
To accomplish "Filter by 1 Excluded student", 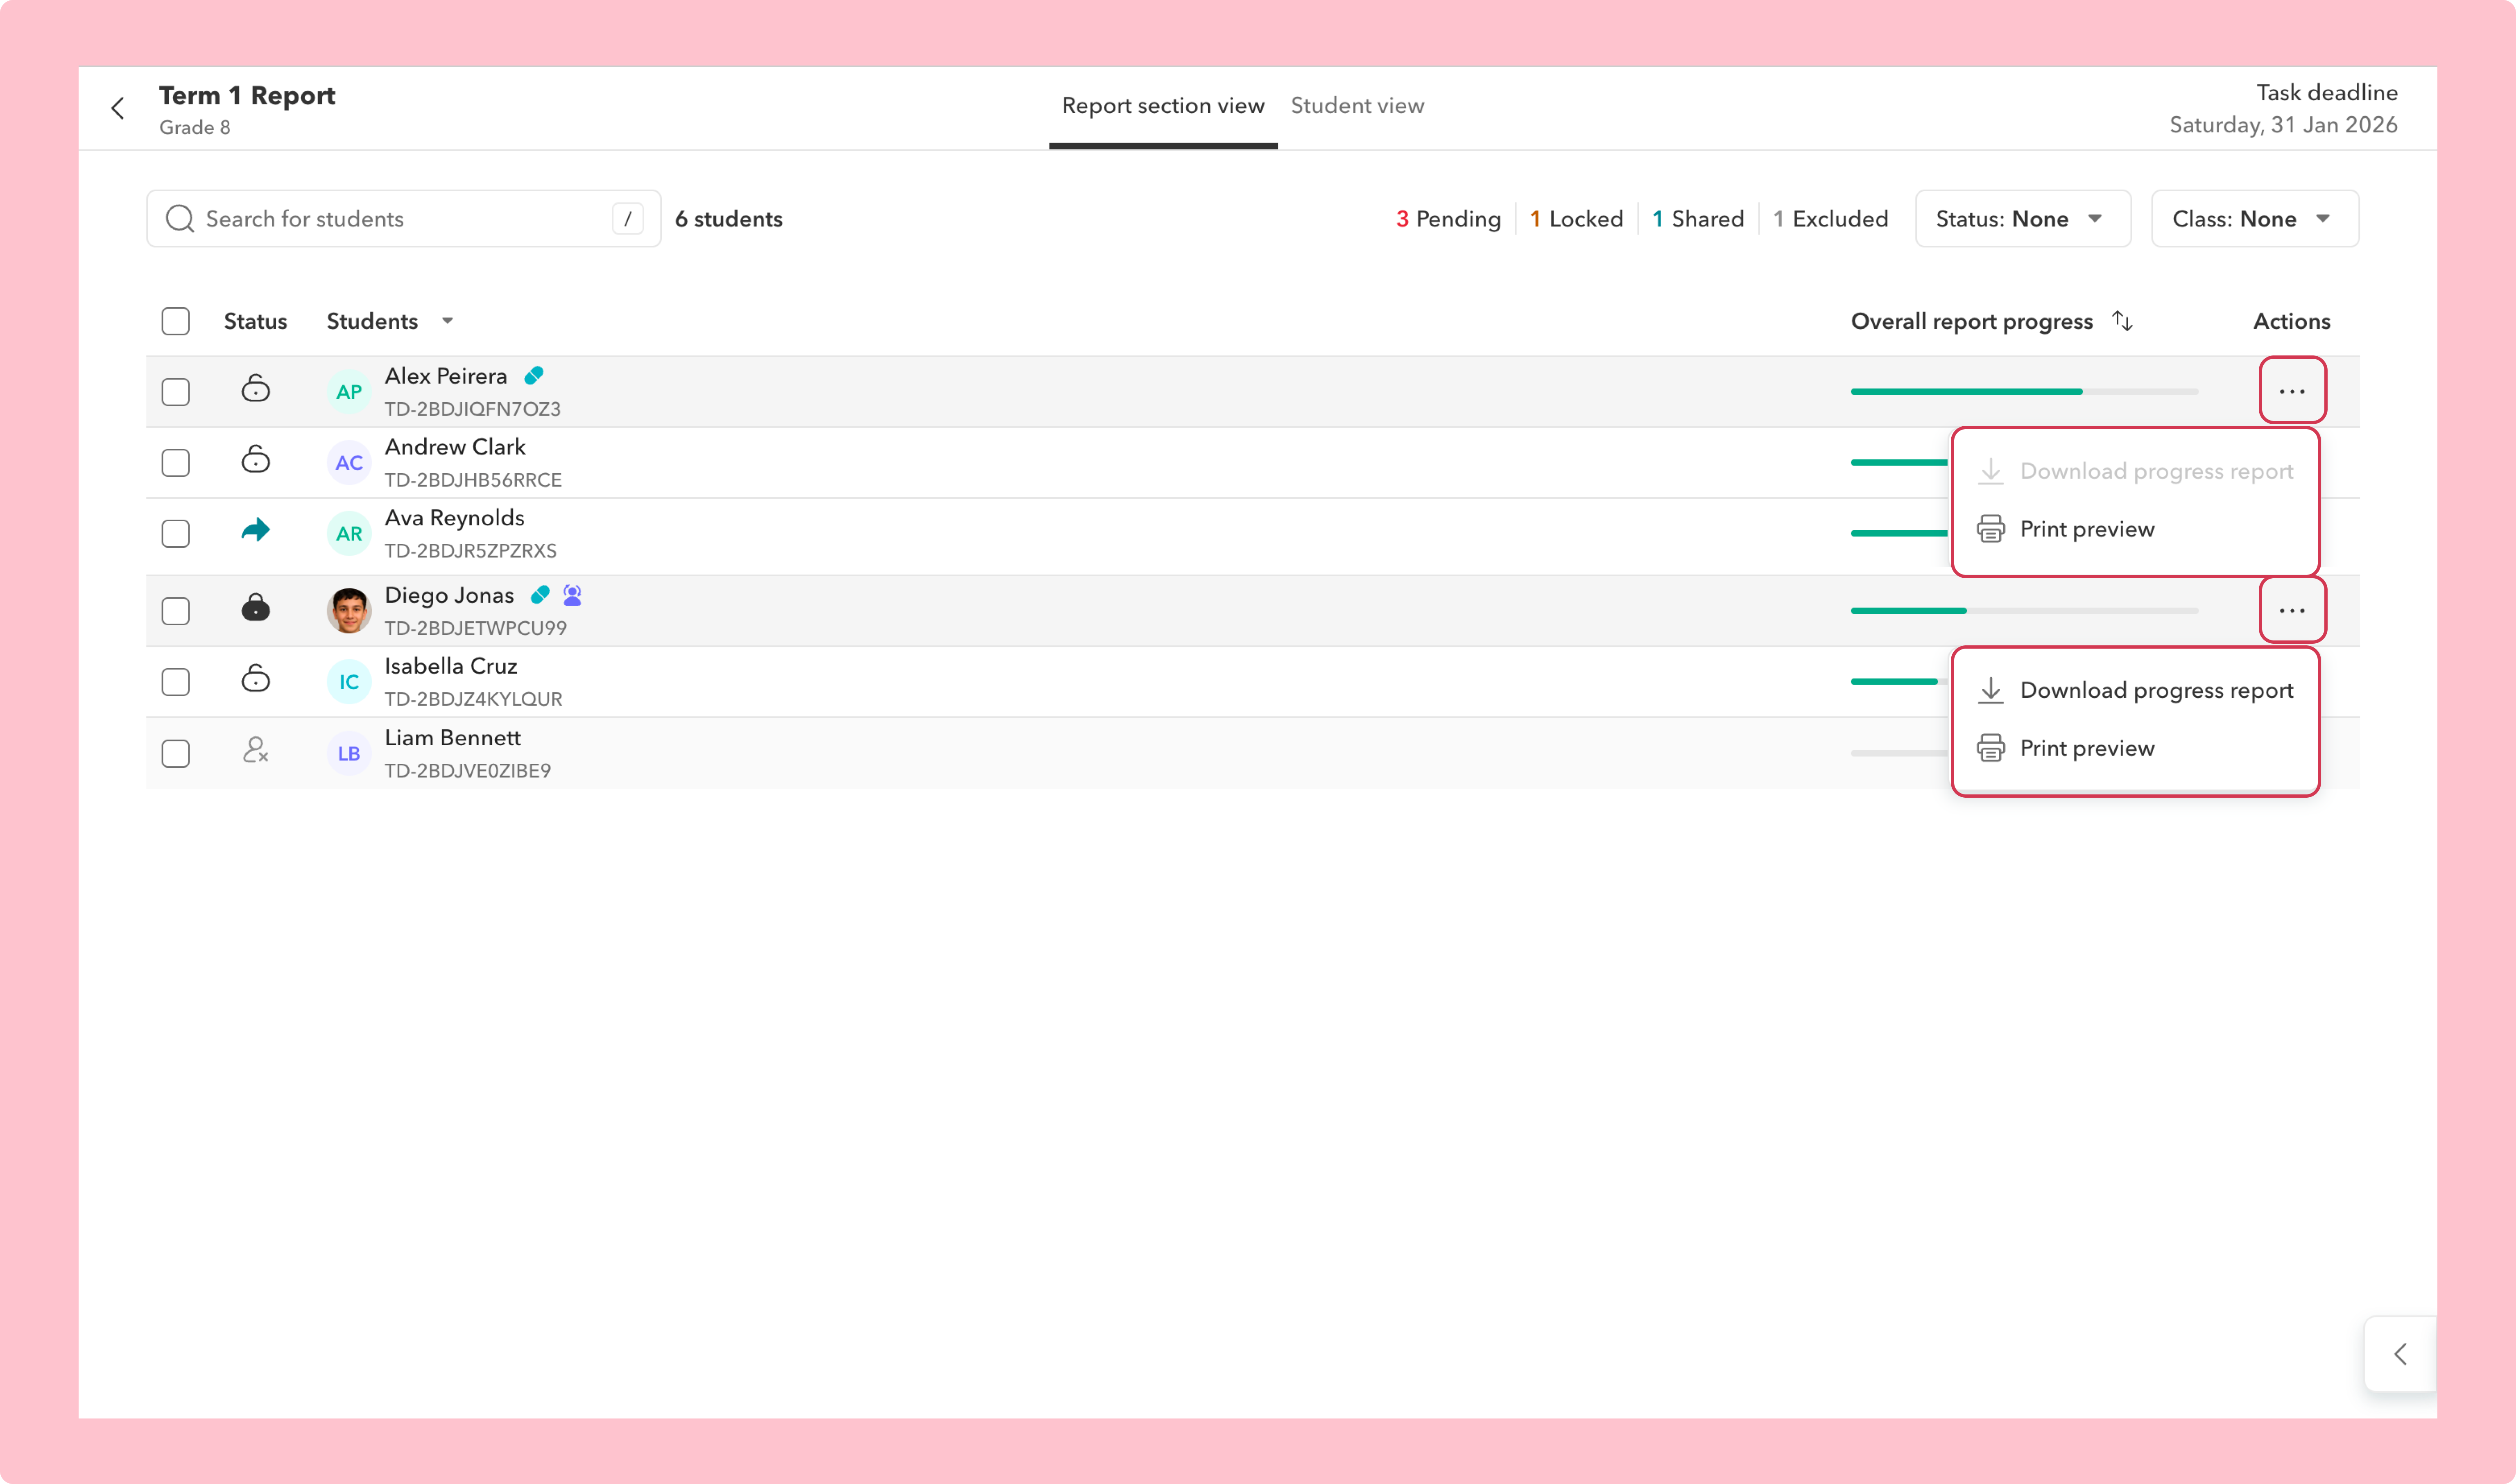I will (x=1830, y=219).
